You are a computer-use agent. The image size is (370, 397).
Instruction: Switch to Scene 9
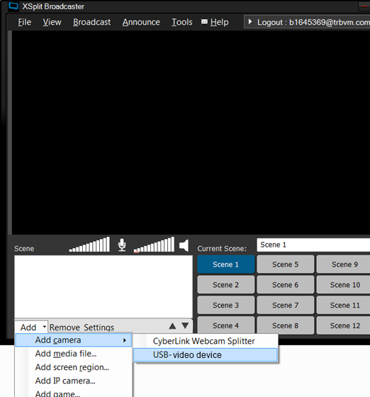[x=344, y=264]
